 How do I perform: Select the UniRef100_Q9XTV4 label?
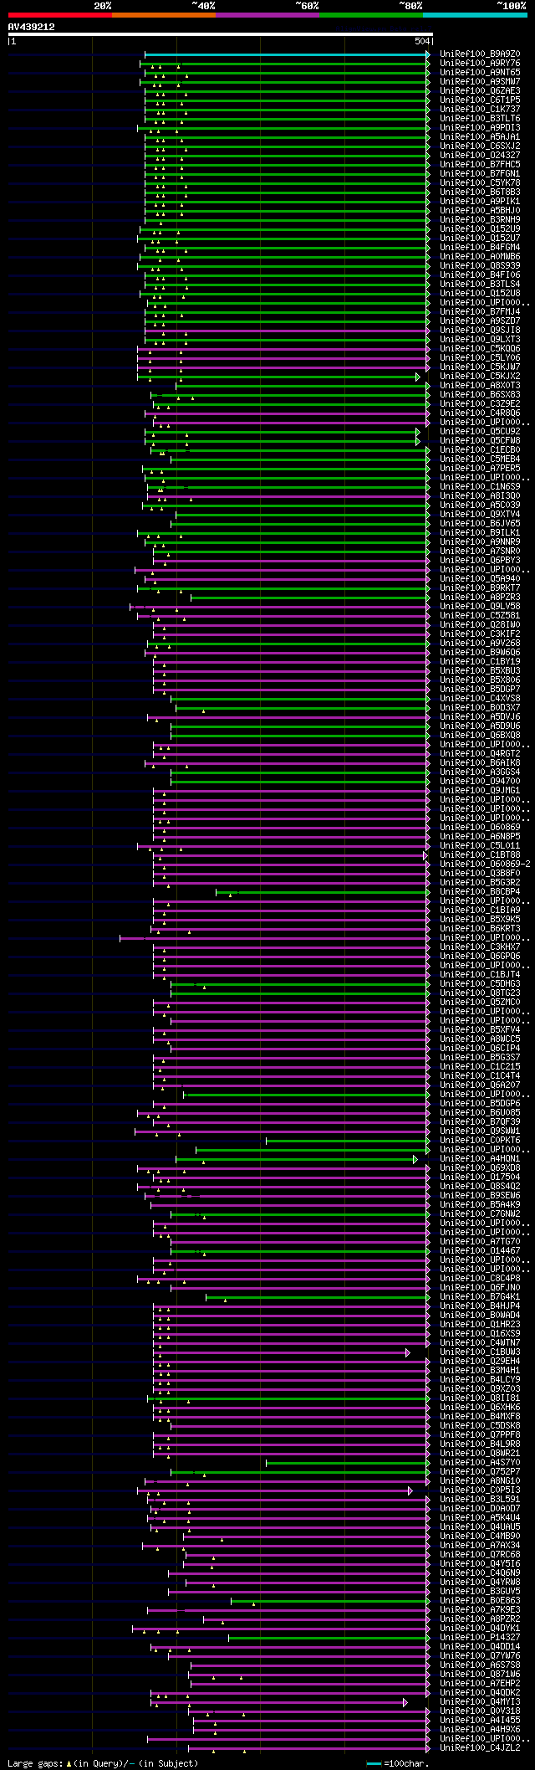(480, 515)
